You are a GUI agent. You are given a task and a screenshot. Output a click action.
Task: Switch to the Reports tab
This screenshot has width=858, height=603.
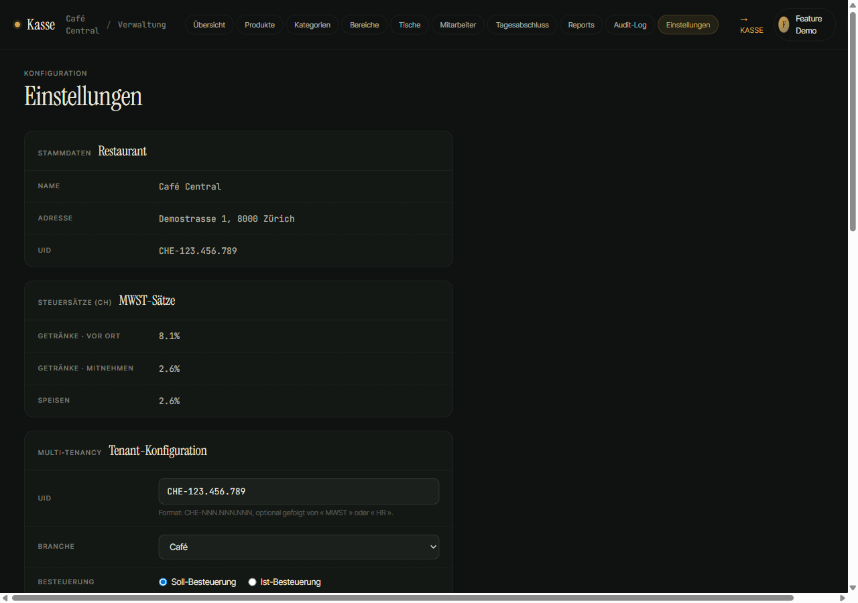(x=581, y=25)
